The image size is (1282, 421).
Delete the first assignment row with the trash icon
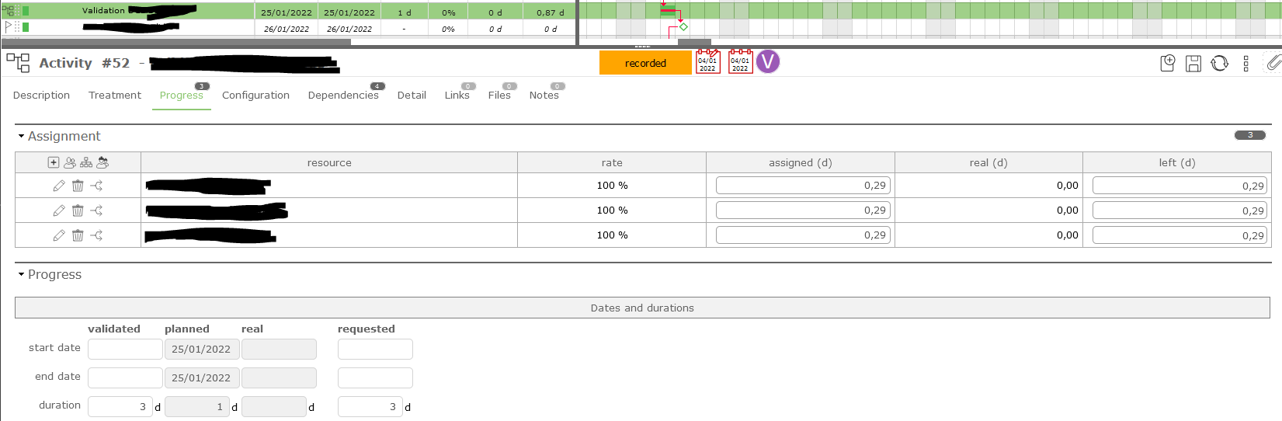point(78,186)
